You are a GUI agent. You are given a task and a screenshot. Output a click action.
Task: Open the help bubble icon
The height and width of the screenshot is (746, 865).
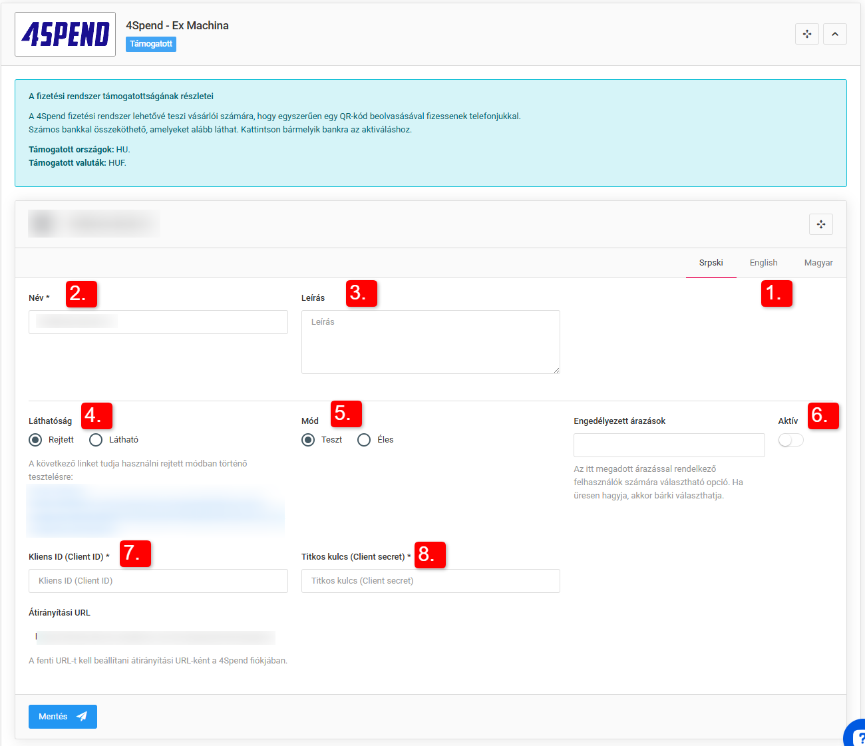856,735
